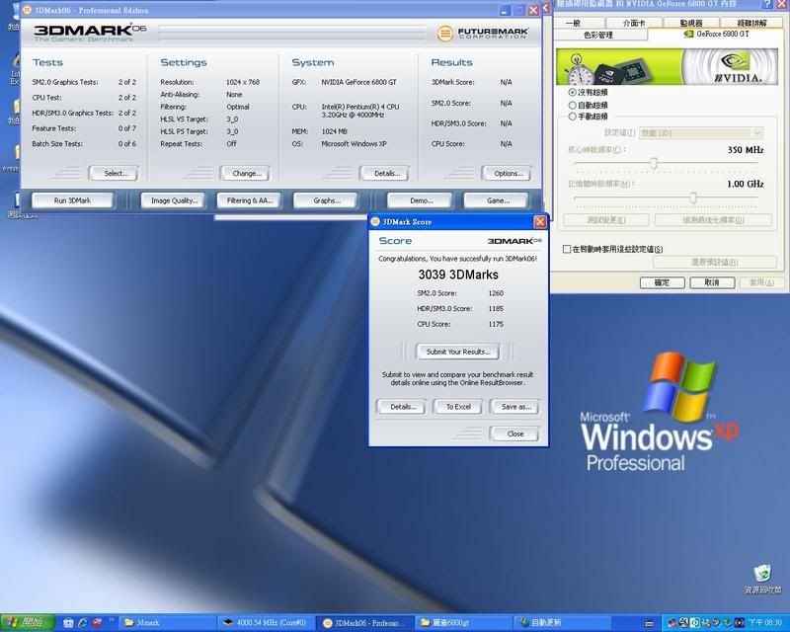Launch Internet Explorer from quick launch
Viewport: 790px width, 632px height.
(83, 623)
